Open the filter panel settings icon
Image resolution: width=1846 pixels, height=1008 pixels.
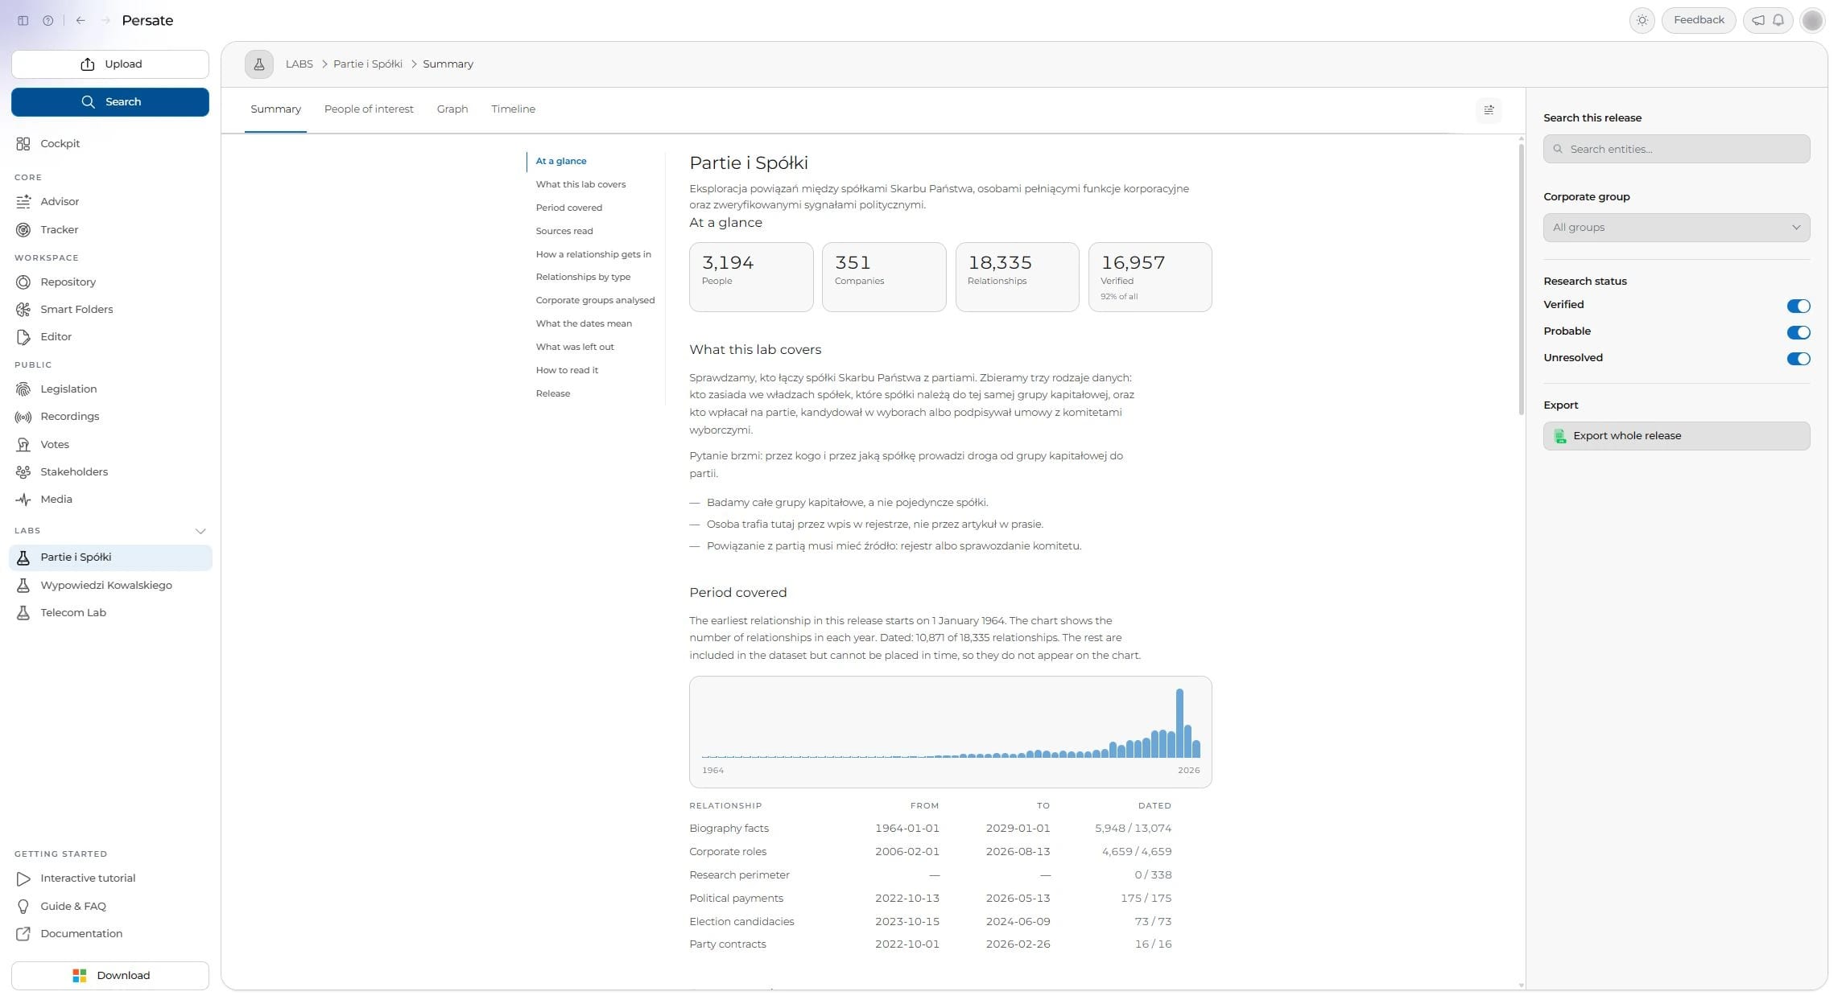coord(1489,110)
